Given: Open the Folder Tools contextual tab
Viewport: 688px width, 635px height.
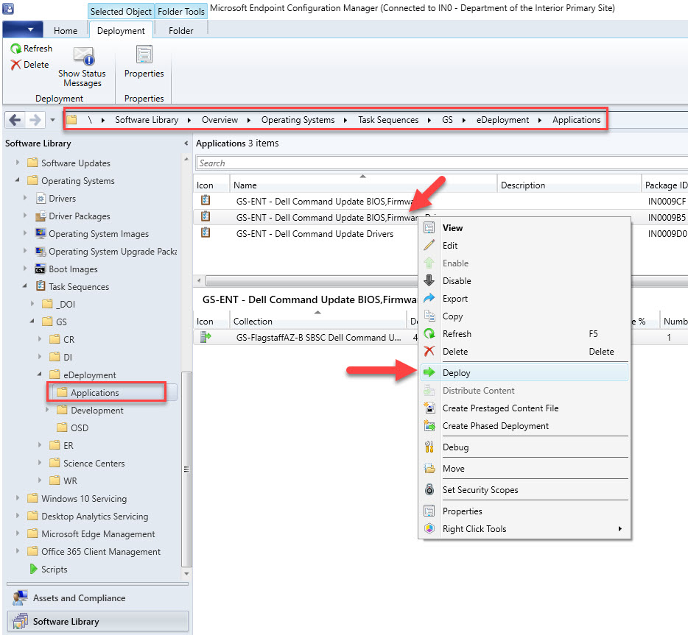Looking at the screenshot, I should coord(180,11).
